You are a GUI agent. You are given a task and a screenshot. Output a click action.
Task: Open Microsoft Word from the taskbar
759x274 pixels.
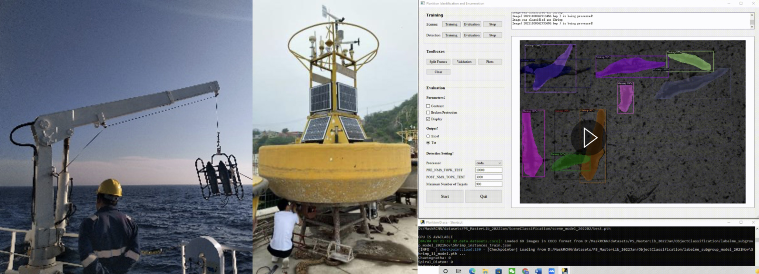[x=538, y=271]
